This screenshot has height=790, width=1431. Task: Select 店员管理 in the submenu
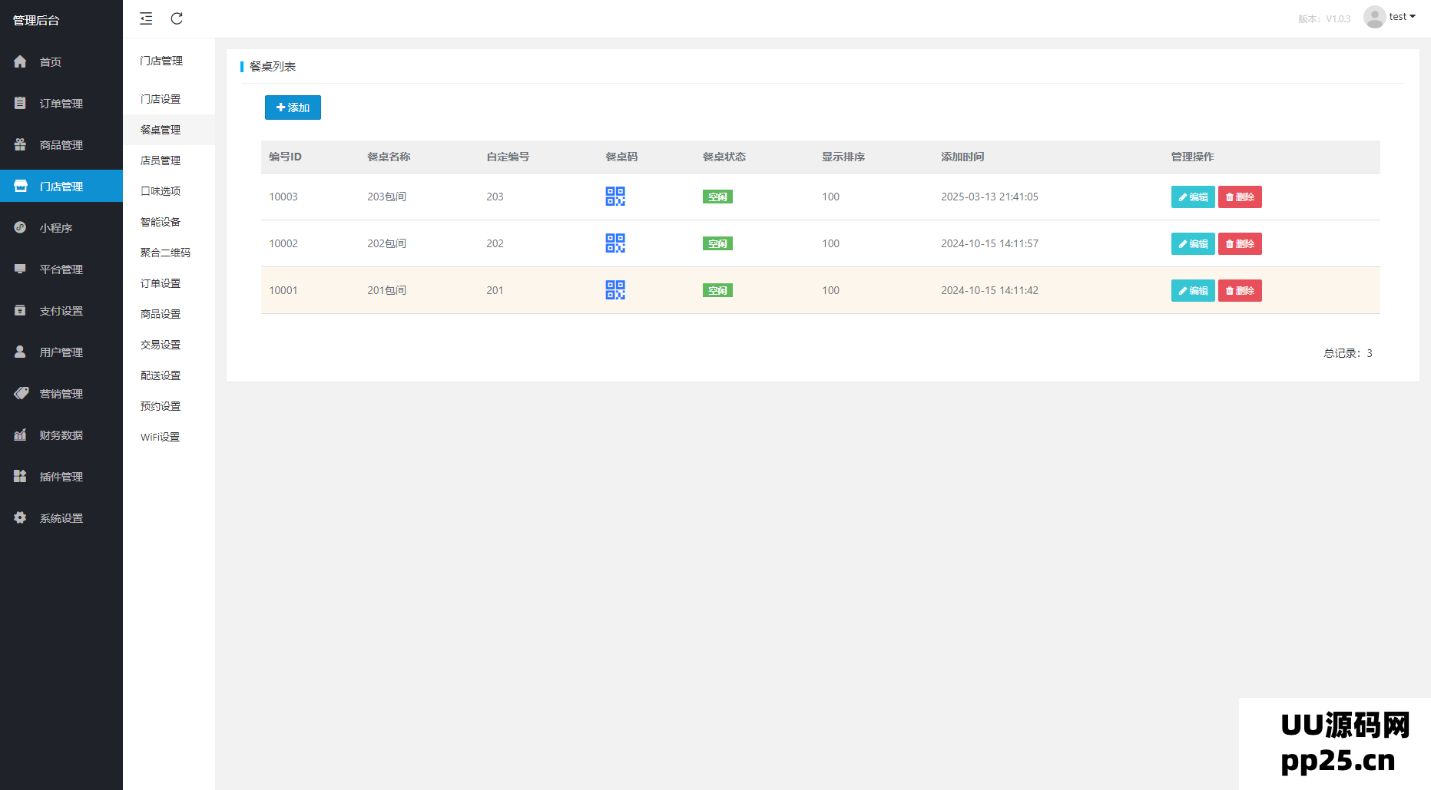[x=161, y=160]
